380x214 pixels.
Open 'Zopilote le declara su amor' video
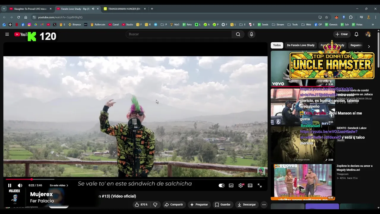[354, 168]
